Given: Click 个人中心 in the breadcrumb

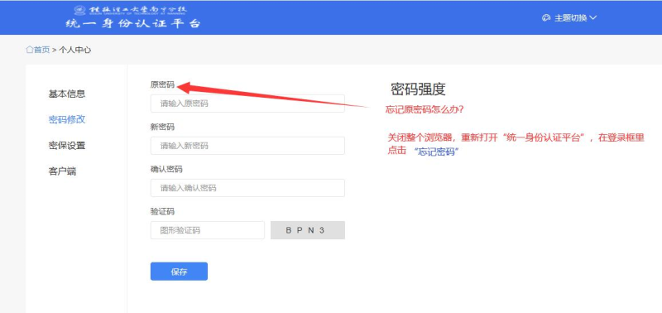Looking at the screenshot, I should [74, 50].
